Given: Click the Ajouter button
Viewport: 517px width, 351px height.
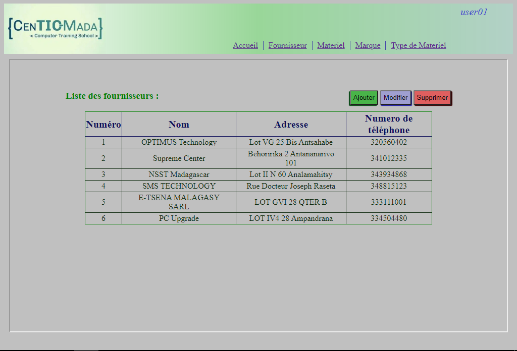Looking at the screenshot, I should [x=364, y=98].
